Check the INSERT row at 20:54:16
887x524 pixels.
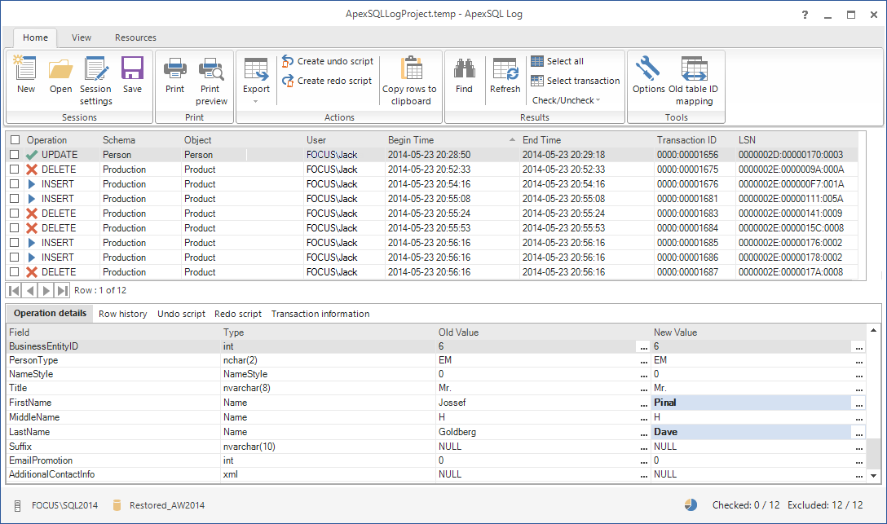coord(15,183)
